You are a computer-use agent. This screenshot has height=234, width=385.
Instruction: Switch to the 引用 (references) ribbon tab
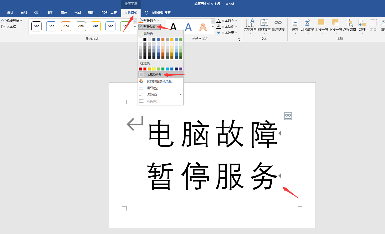pos(37,13)
